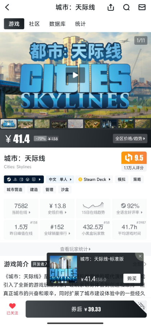Tap 券后 ¥39.33 purchase bar
Screen dimensions: 151x326
[86, 309]
